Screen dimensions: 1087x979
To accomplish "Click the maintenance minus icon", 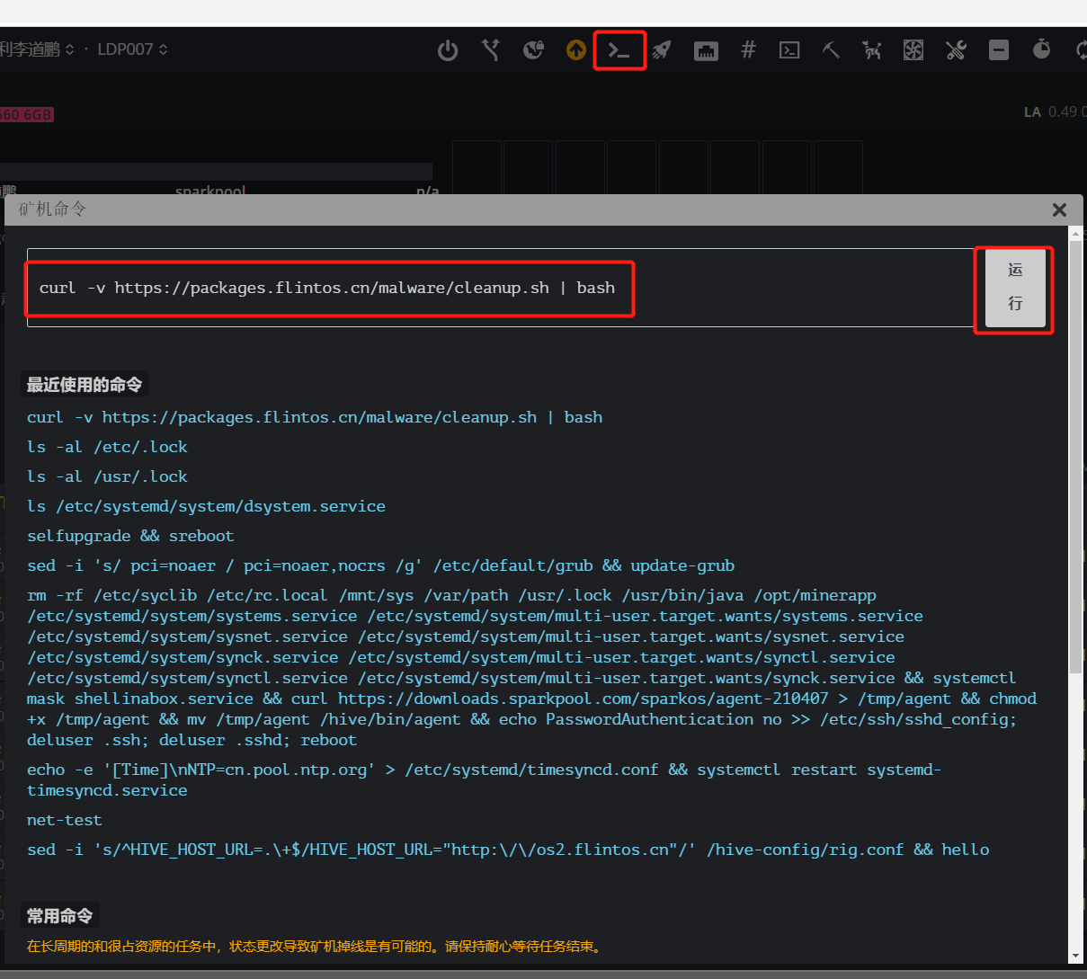I will [999, 49].
